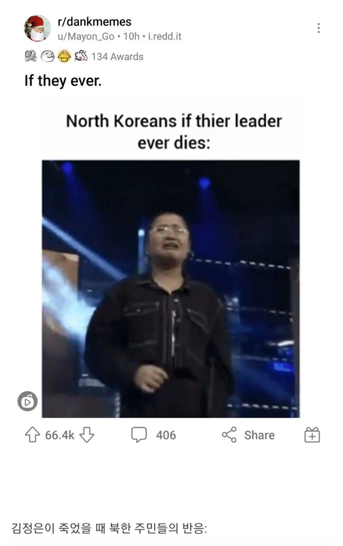Open the three-dot post options menu
Screen dimensions: 343x546
click(x=318, y=28)
